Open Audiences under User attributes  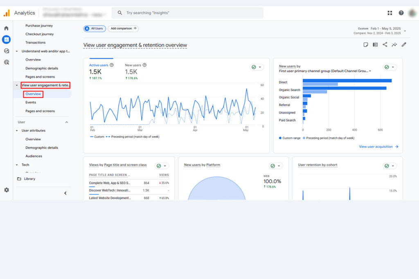tap(34, 156)
